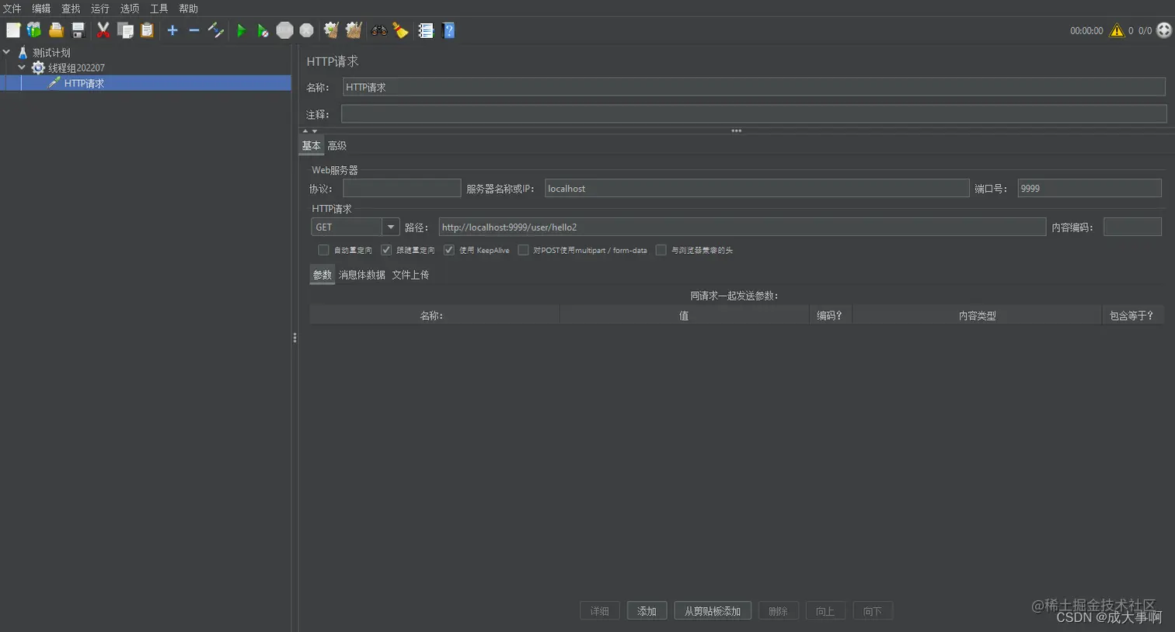Open the Templates toolbar icon
The width and height of the screenshot is (1175, 632).
tap(34, 30)
